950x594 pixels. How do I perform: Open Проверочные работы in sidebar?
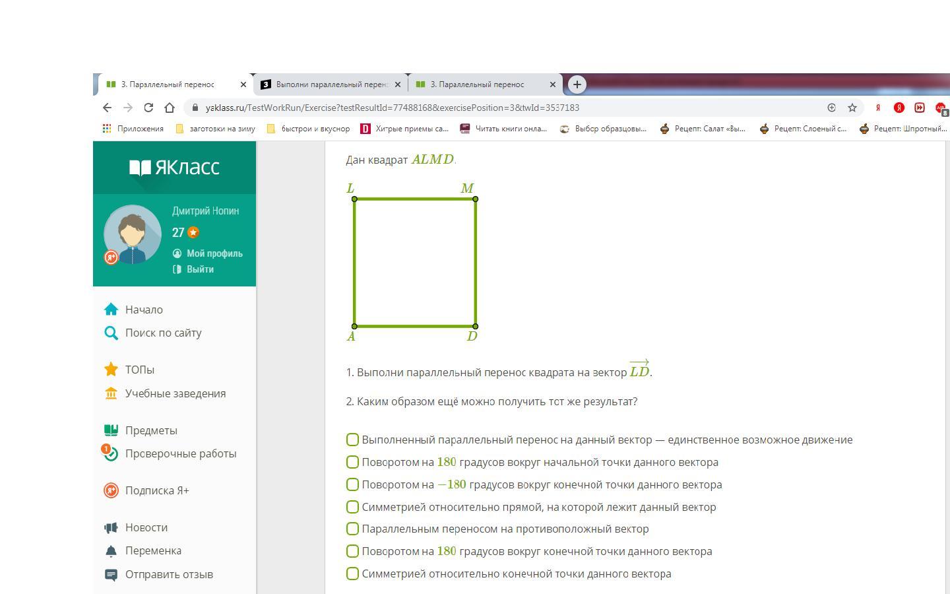181,453
